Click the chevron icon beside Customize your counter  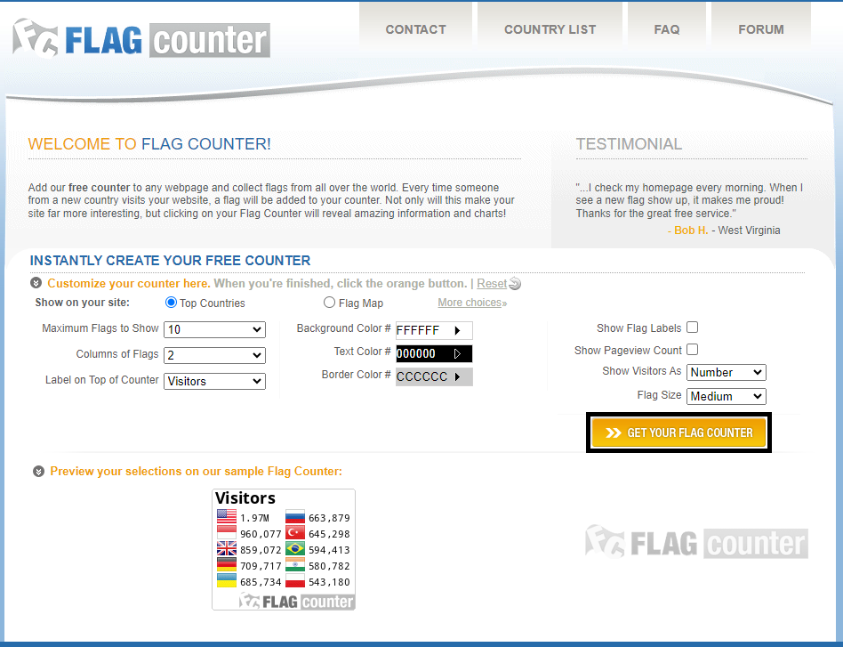click(36, 283)
